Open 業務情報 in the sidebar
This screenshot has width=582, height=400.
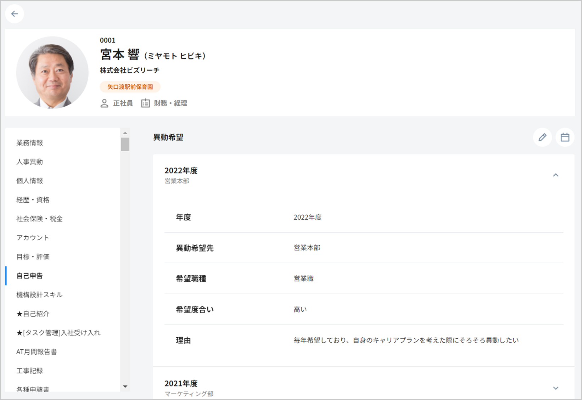[x=30, y=143]
